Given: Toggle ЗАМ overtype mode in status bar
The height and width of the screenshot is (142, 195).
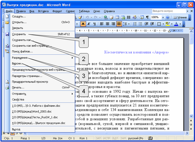Looking at the screenshot, I should tap(123, 138).
